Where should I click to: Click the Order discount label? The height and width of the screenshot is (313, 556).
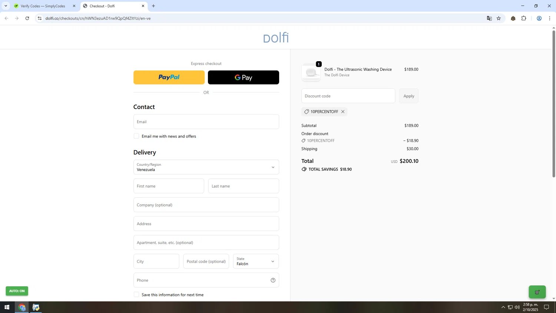point(315,134)
